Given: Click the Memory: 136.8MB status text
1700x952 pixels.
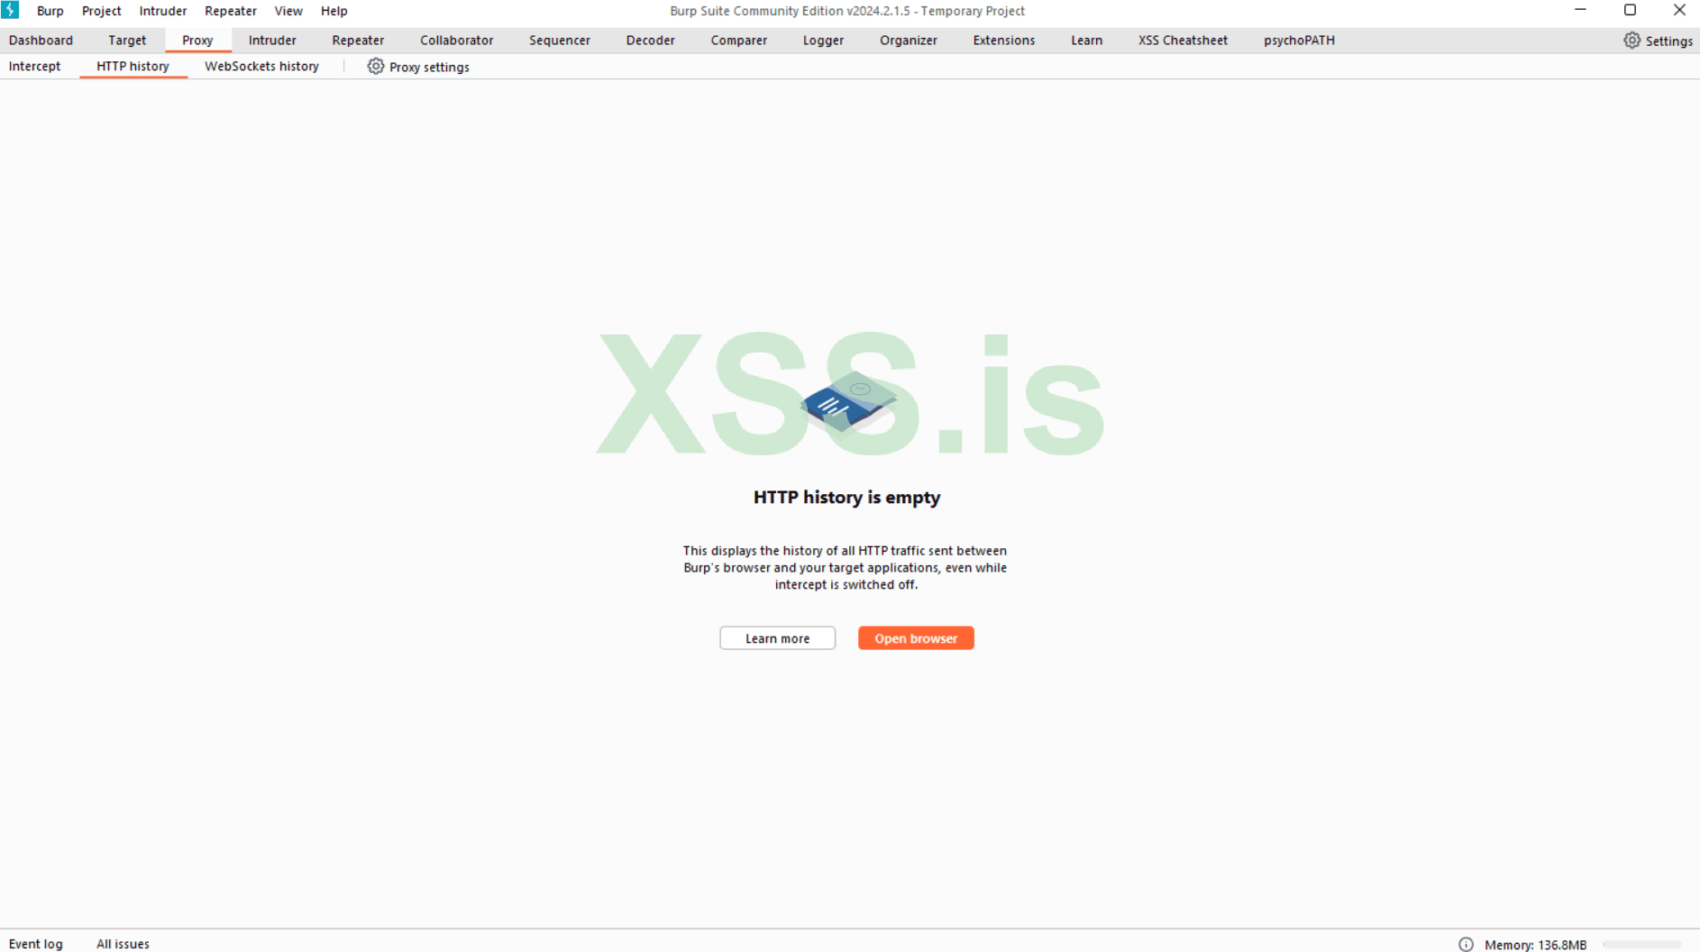Looking at the screenshot, I should click(x=1536, y=945).
